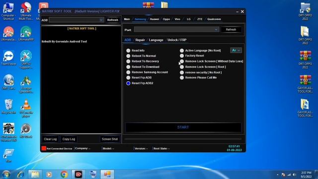Select Remove Lock Screen Without Data Loss

pyautogui.click(x=211, y=61)
